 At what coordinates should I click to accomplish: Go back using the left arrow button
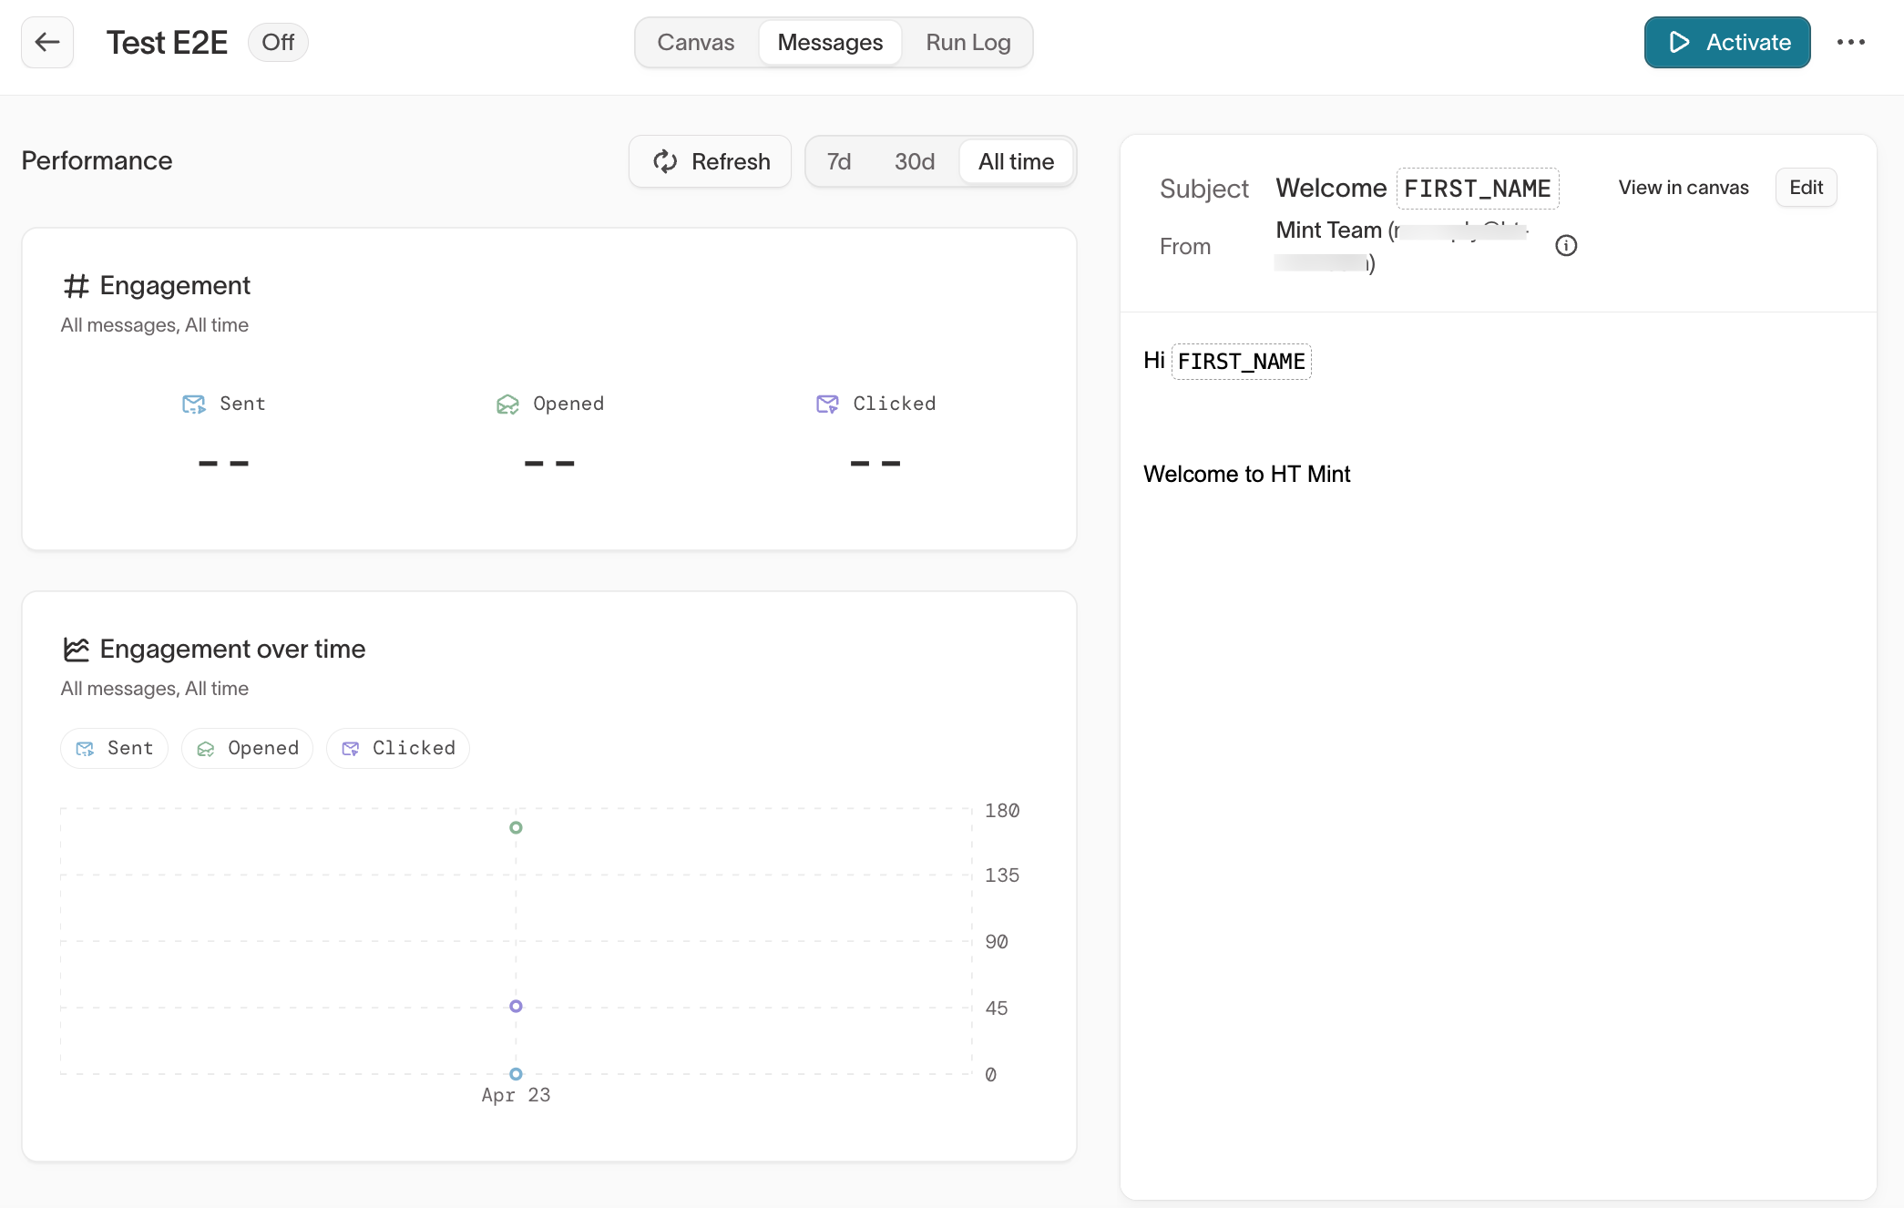pyautogui.click(x=47, y=42)
